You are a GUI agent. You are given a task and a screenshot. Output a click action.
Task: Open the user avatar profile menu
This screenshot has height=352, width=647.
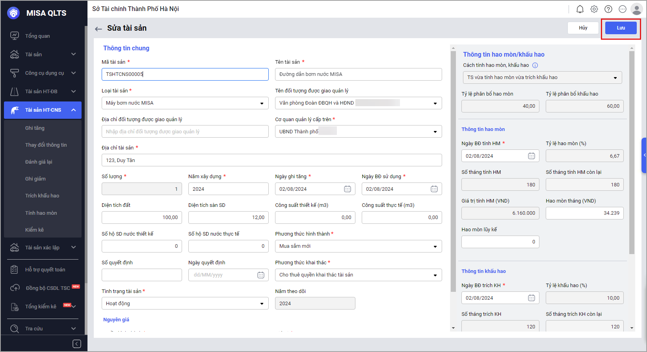(x=636, y=9)
